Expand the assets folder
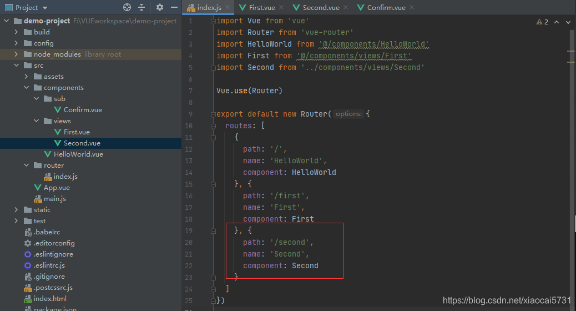 pyautogui.click(x=26, y=77)
